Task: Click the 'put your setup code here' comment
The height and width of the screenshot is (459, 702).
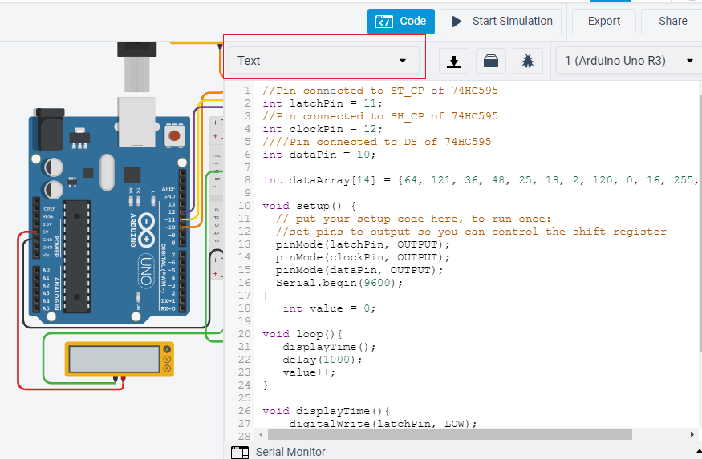Action: click(413, 219)
